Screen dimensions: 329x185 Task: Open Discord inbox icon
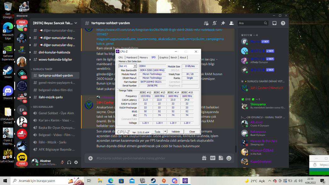tap(275, 23)
